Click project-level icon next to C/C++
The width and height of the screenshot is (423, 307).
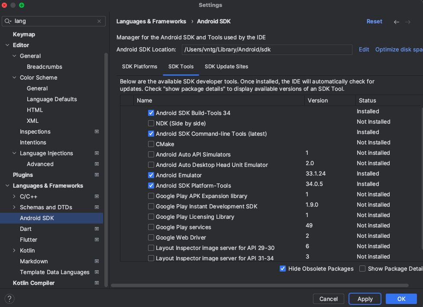click(97, 196)
